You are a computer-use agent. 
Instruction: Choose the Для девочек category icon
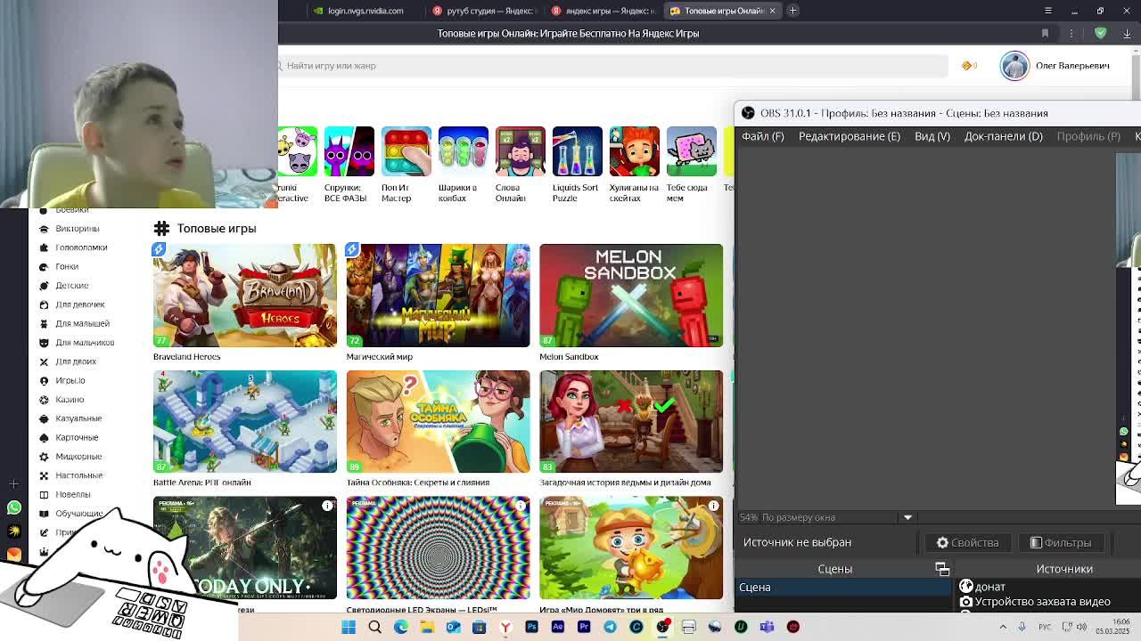click(x=44, y=304)
